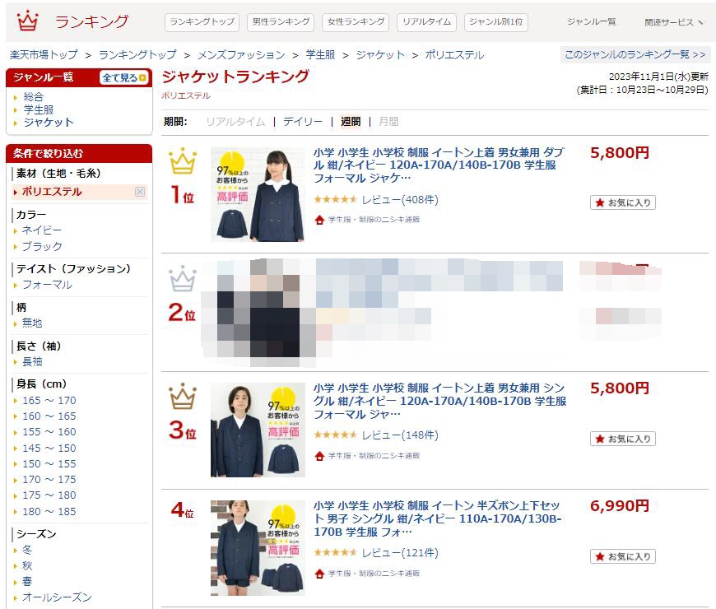
Task: Open the リアルタイム ranking button
Action: click(426, 22)
